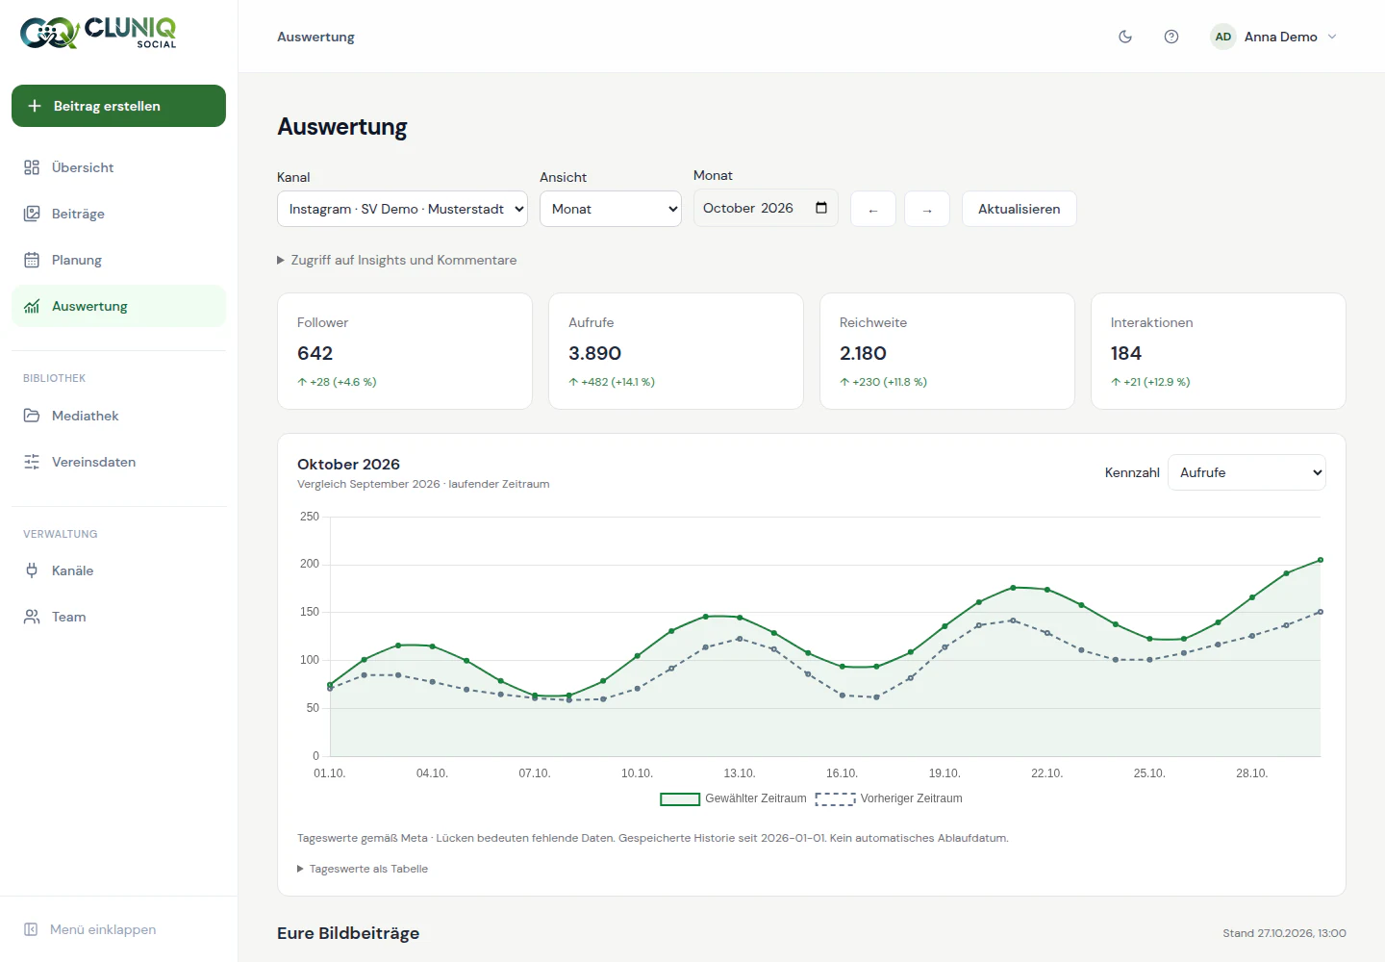Screen dimensions: 1385x962
Task: Go to previous month with left arrow
Action: point(873,209)
